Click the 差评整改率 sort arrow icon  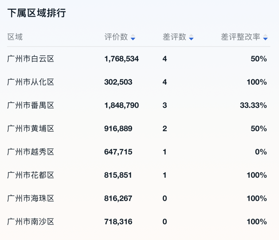[x=265, y=37]
